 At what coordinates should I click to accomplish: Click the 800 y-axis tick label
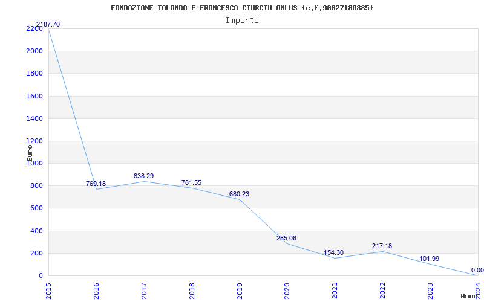pyautogui.click(x=36, y=186)
